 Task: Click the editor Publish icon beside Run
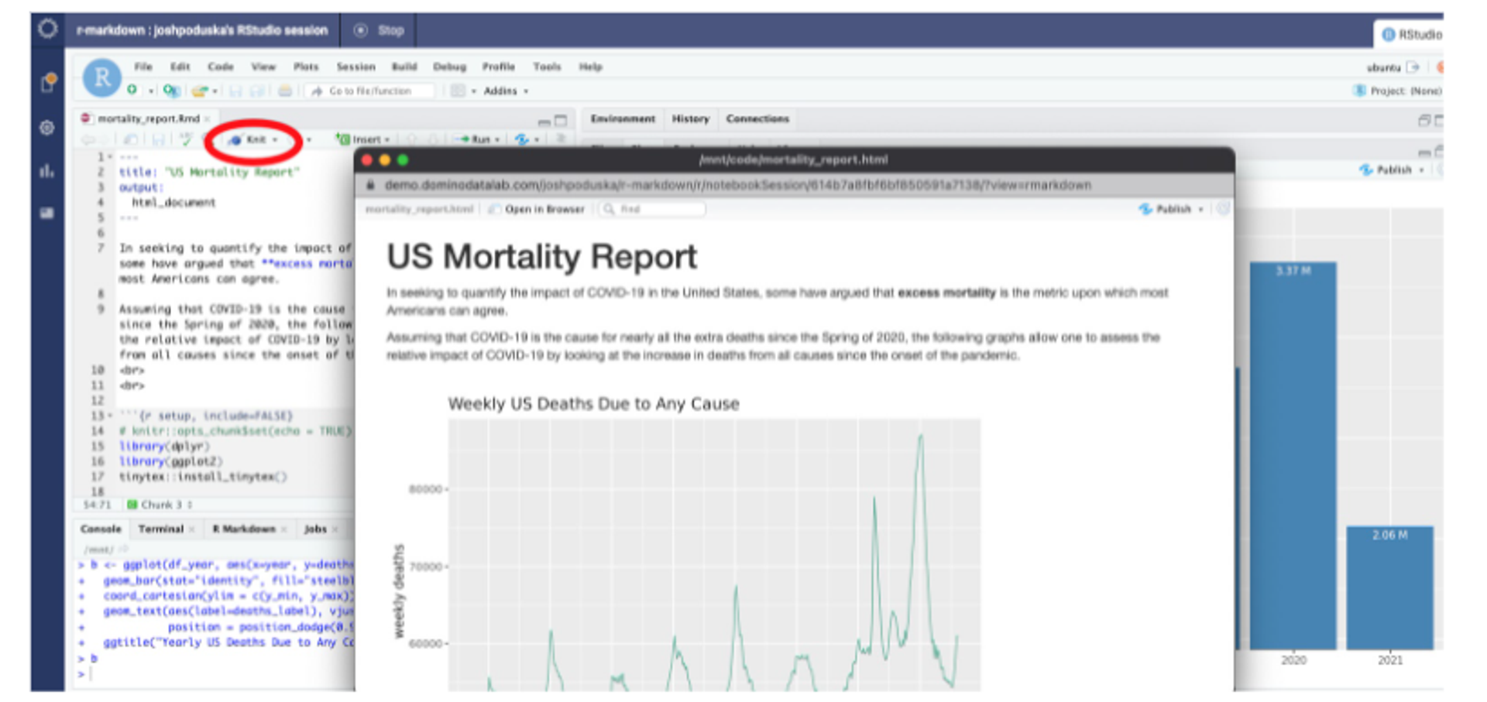tap(523, 139)
